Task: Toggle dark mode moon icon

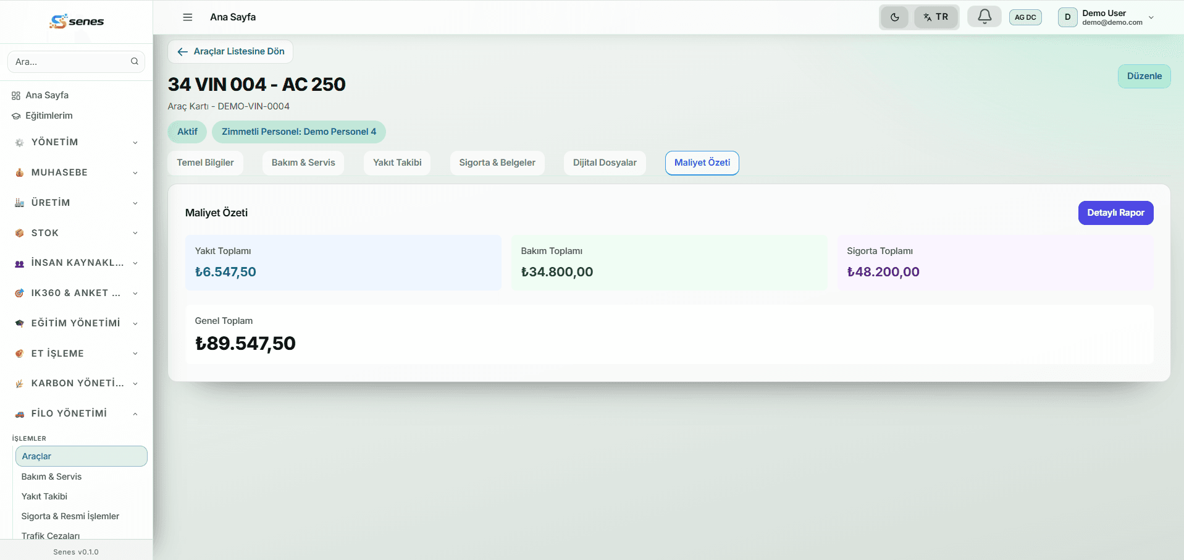Action: [895, 17]
